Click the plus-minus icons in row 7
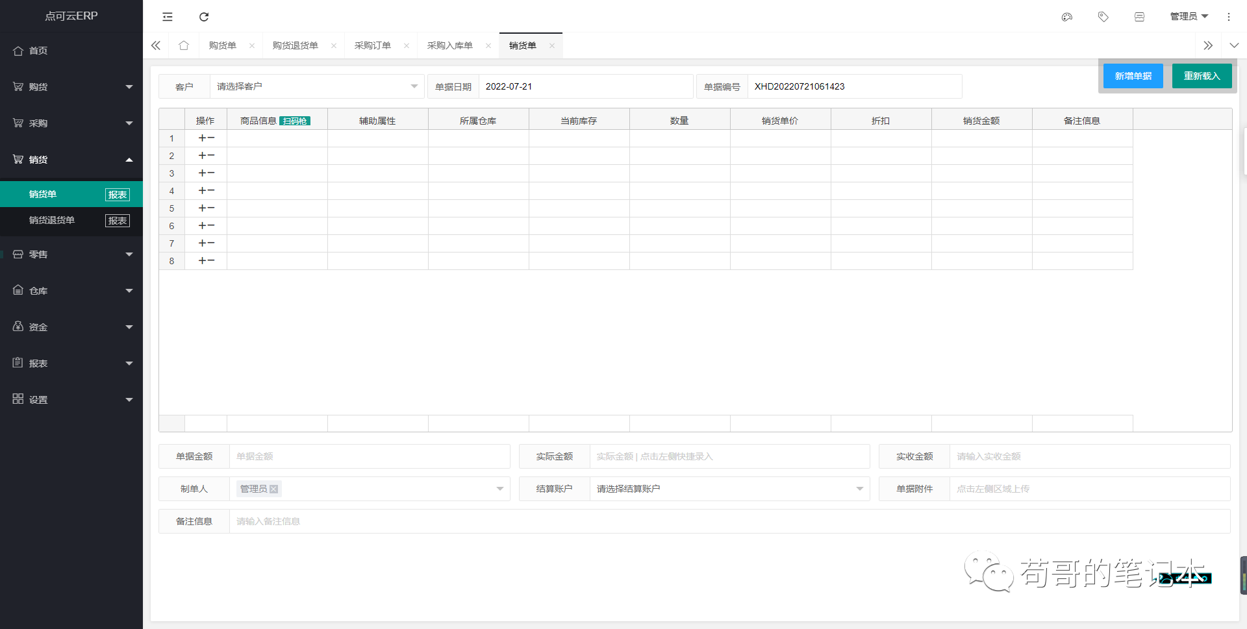1247x629 pixels. 207,243
